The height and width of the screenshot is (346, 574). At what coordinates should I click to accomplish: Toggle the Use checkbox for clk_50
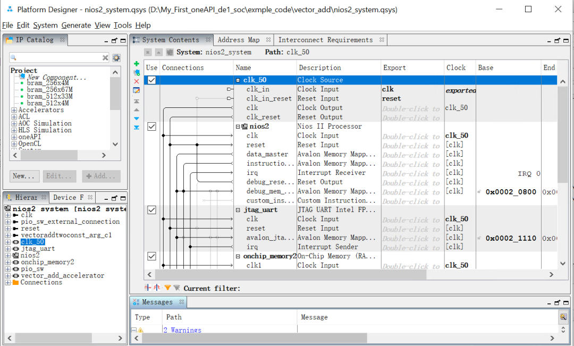[151, 80]
